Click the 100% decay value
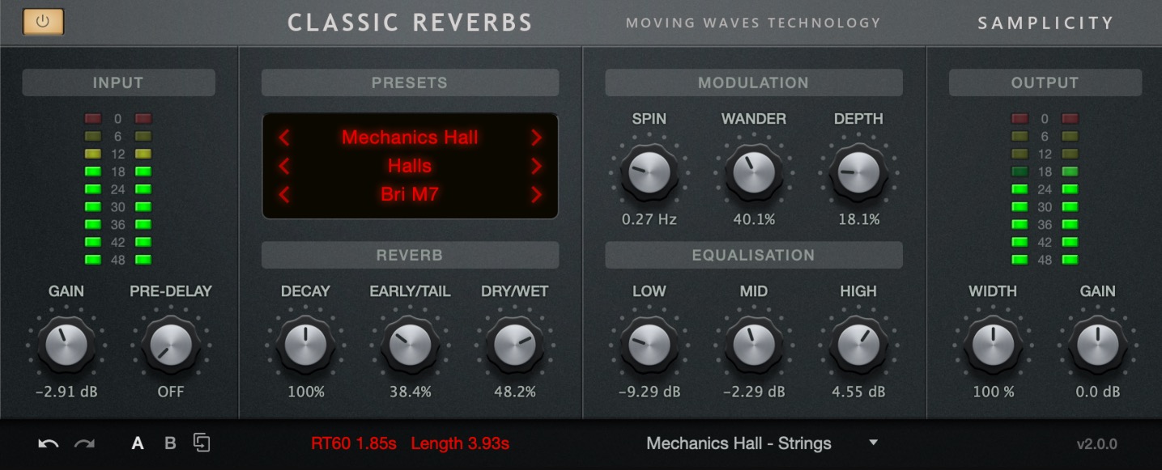The image size is (1162, 470). coord(305,392)
